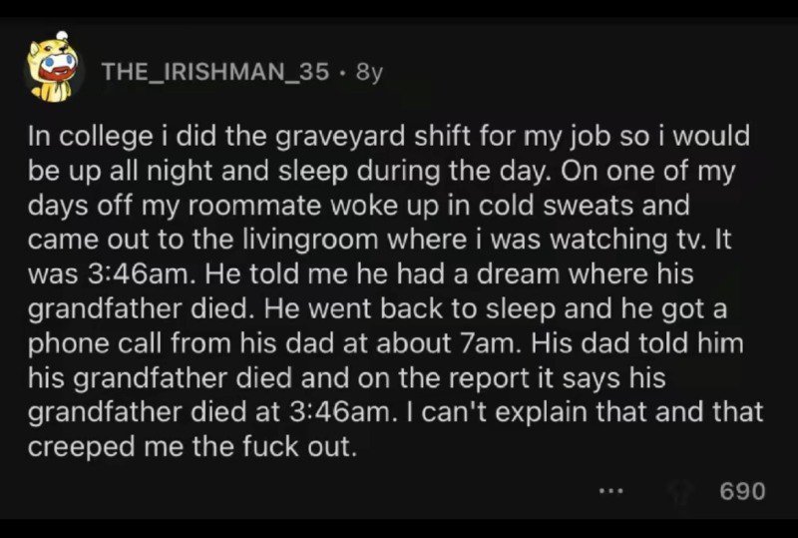The image size is (798, 538).
Task: Click the 8y comment timestamp
Action: (x=369, y=72)
